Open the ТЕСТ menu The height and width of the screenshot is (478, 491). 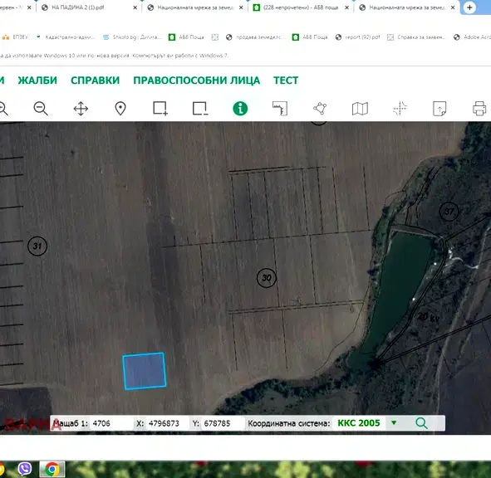[286, 80]
